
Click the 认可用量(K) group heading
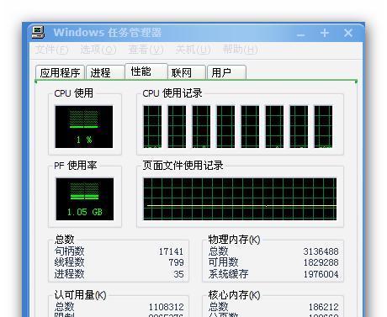[80, 295]
